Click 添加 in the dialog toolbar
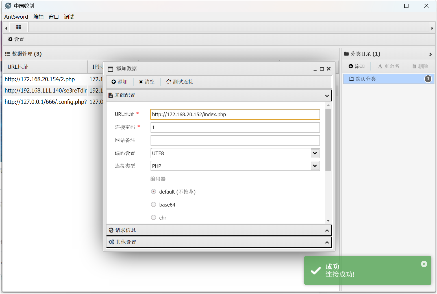 (119, 82)
